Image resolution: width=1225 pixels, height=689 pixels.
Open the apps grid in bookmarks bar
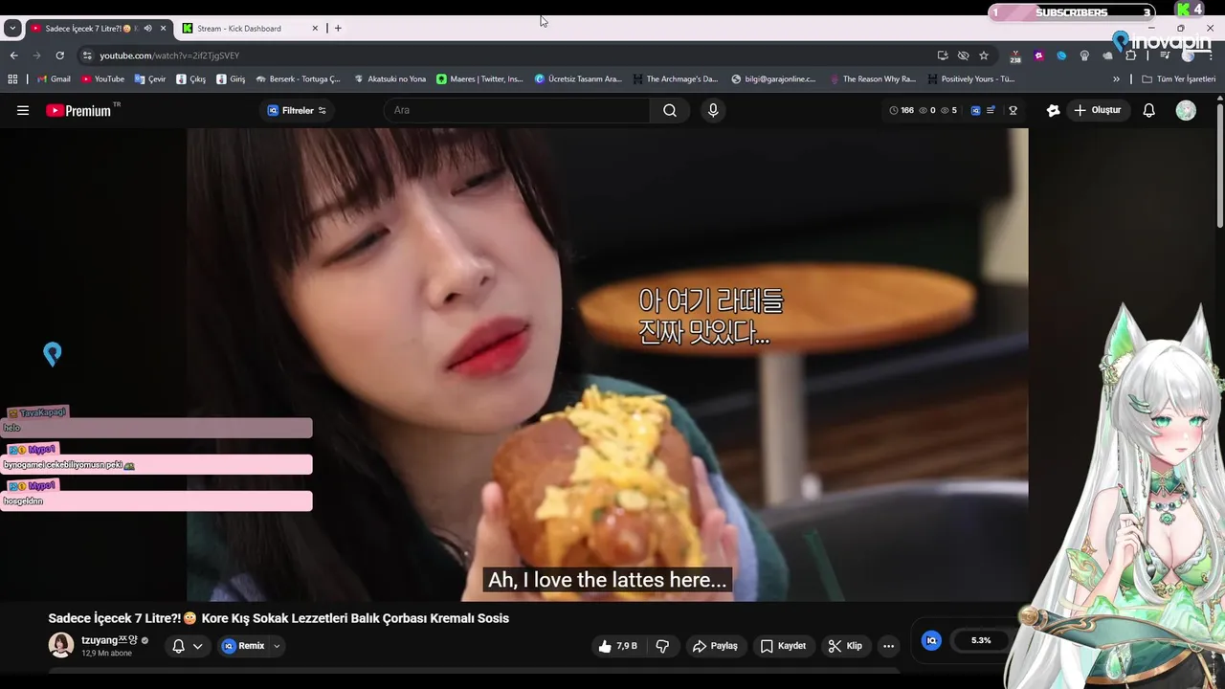tap(13, 79)
